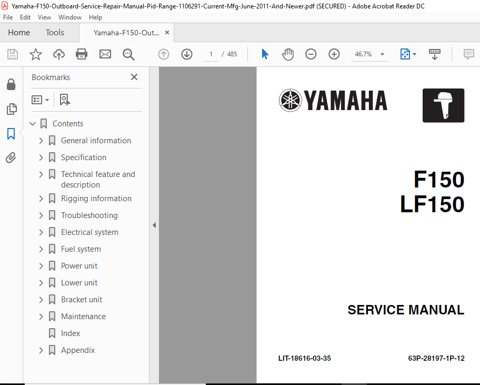The height and width of the screenshot is (385, 480).
Task: Activate the Hand pan tool
Action: pos(288,54)
